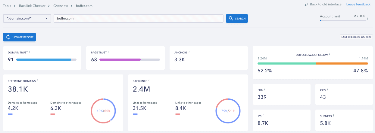The image size is (375, 133).
Task: Go to Tools in the breadcrumb
Action: click(7, 5)
